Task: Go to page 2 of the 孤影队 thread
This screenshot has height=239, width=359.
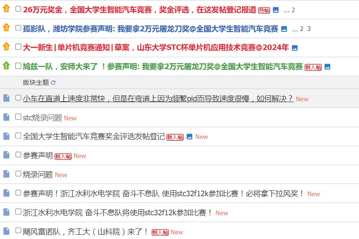Action: (301, 29)
